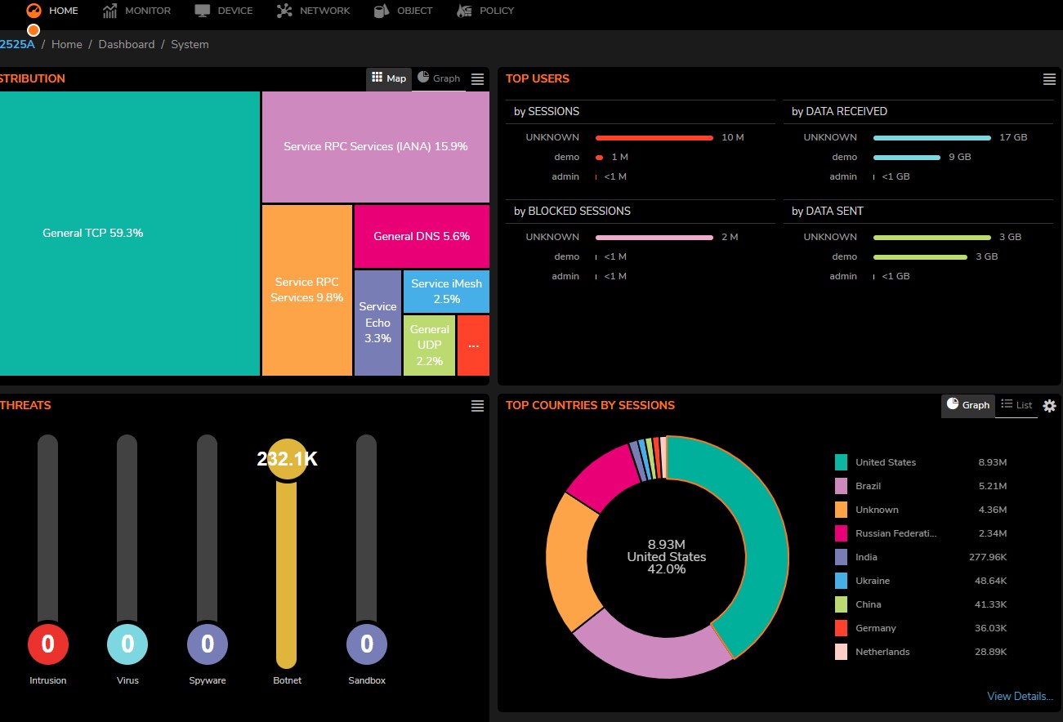1063x722 pixels.
Task: Click the View Details link
Action: pyautogui.click(x=1020, y=696)
